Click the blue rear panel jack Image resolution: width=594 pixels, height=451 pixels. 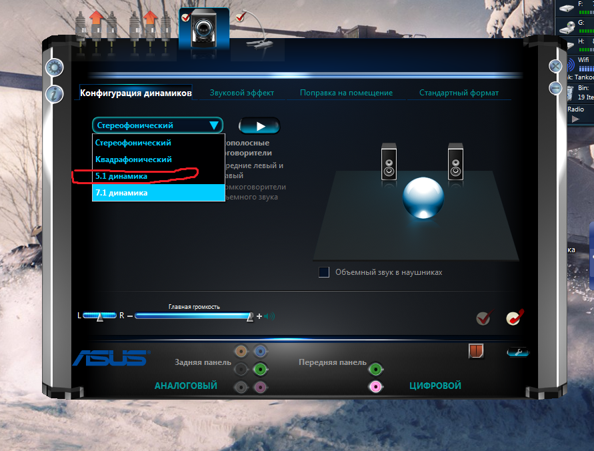[261, 351]
